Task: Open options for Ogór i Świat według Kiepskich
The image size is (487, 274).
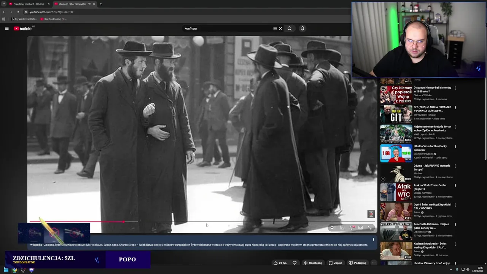Action: [x=455, y=205]
